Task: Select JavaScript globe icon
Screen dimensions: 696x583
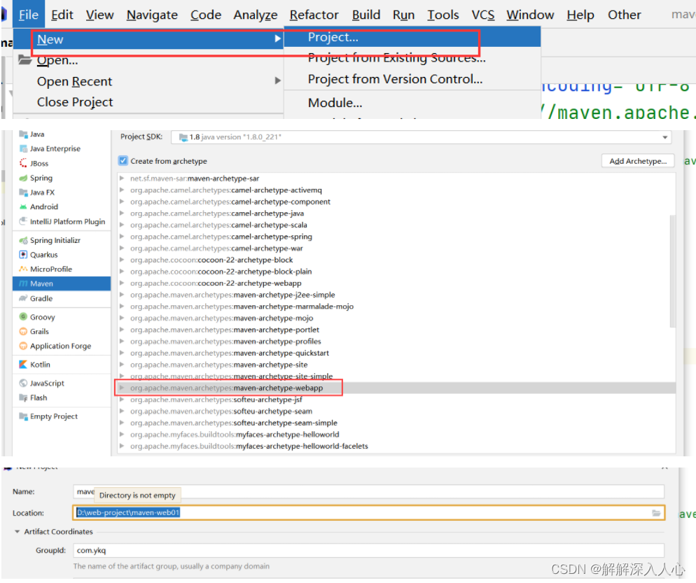Action: click(x=23, y=384)
